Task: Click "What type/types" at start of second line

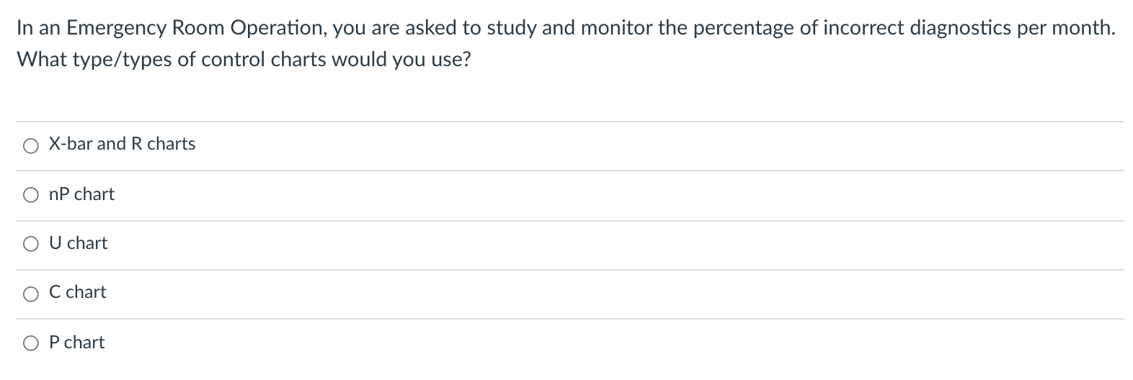Action: click(x=94, y=59)
